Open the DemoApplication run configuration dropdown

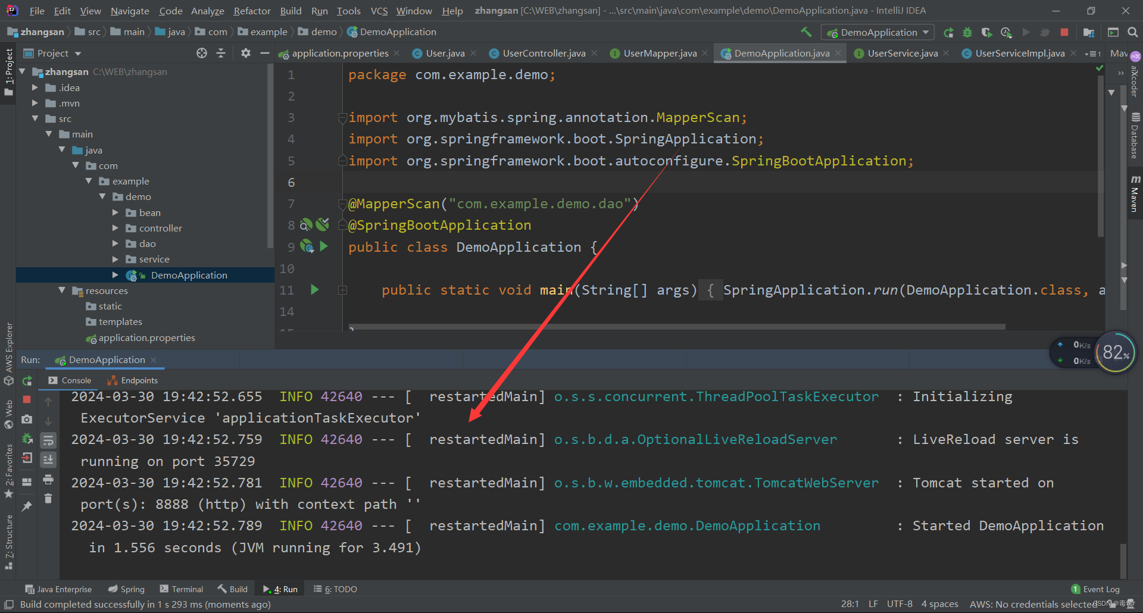(x=877, y=32)
